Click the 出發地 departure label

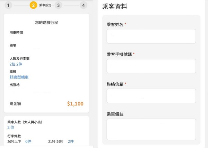tap(15, 85)
